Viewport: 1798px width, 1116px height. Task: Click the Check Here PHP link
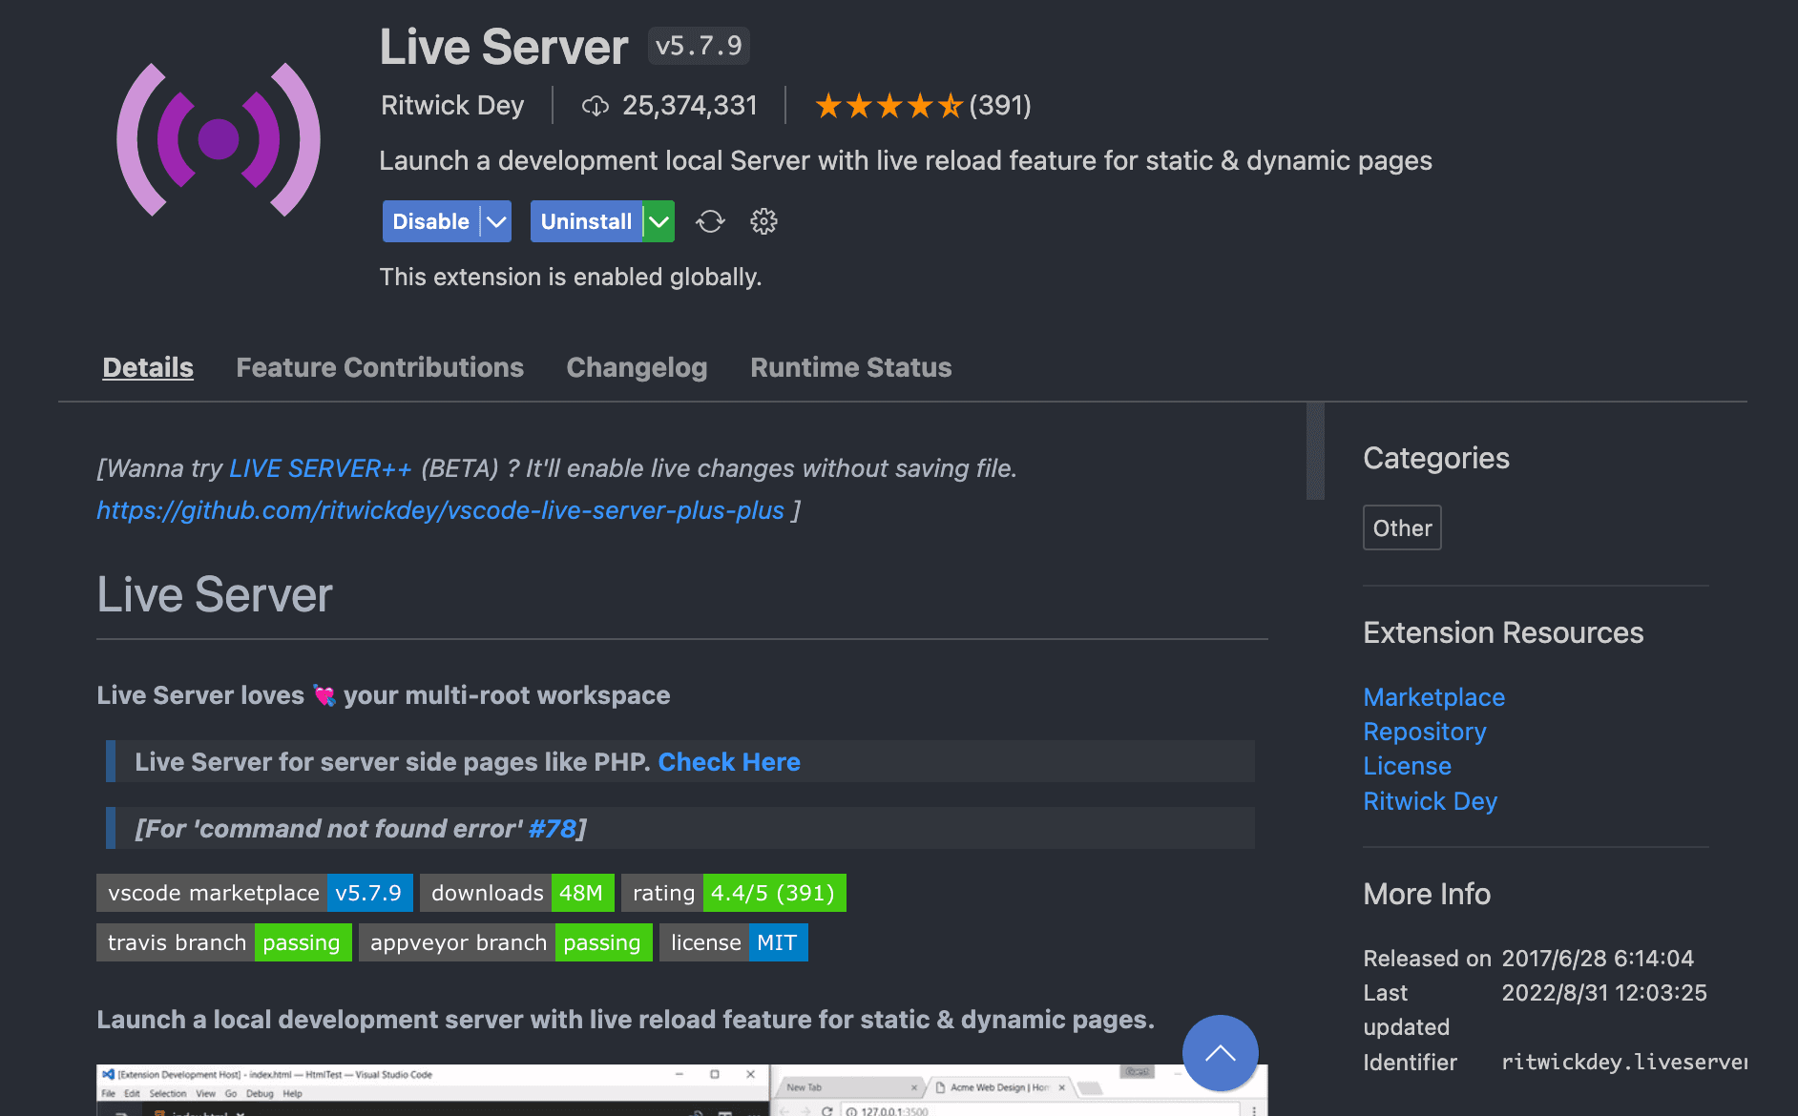(729, 761)
